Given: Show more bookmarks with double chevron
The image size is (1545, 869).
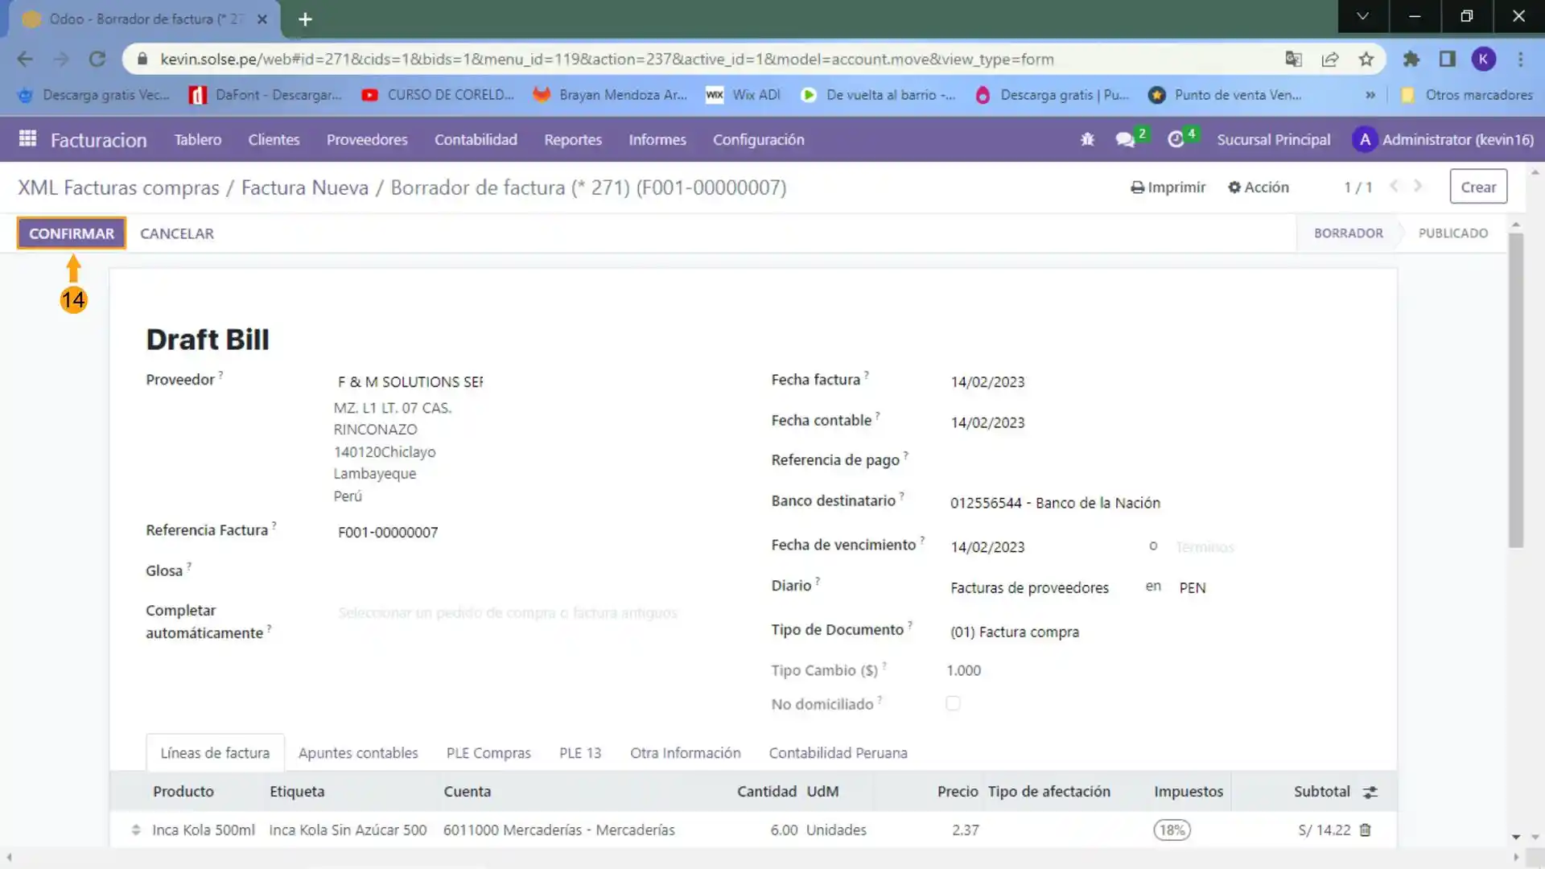Looking at the screenshot, I should click(1370, 95).
